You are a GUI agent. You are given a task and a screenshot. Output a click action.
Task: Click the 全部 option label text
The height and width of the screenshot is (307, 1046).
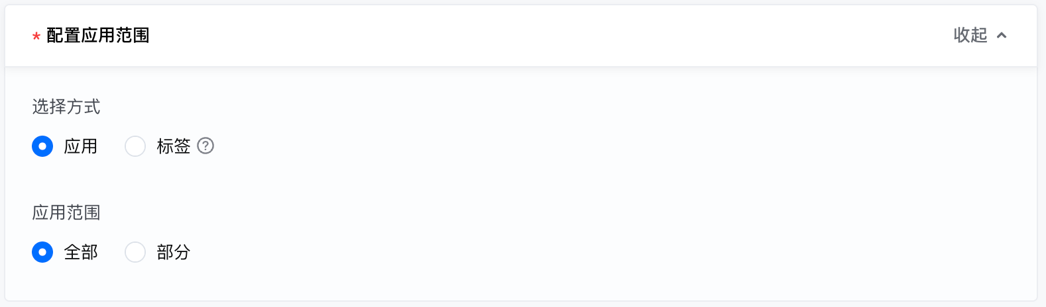(x=81, y=252)
